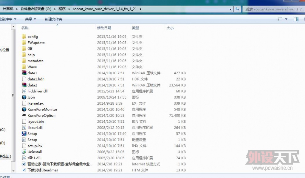Click the BIN 文件 type of layout.bin

point(139,121)
